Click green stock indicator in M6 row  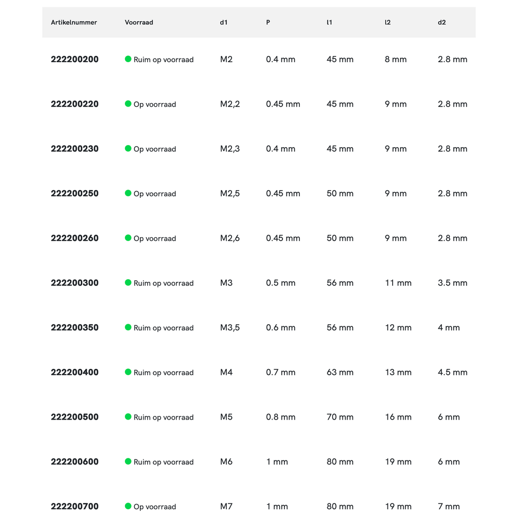pos(128,462)
